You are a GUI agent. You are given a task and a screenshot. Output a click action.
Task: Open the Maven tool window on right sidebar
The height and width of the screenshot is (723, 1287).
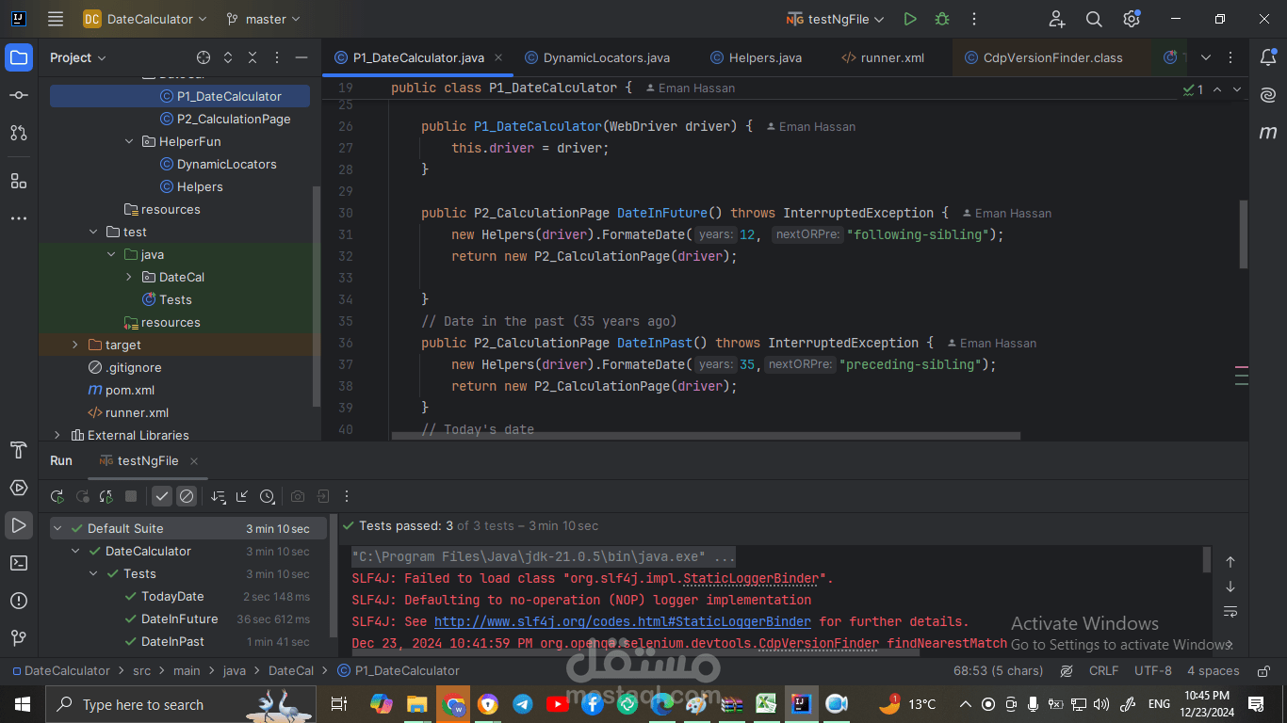1268,133
